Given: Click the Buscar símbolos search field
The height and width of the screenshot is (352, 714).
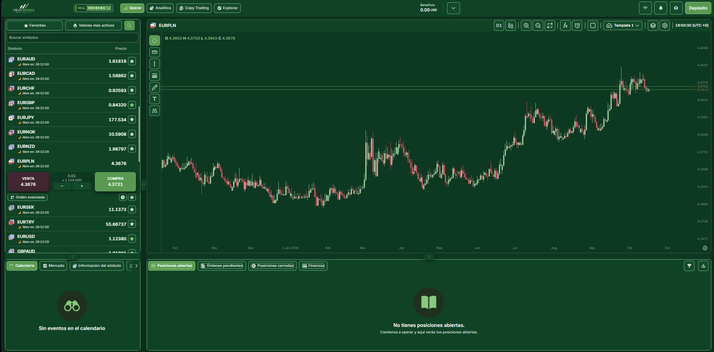Looking at the screenshot, I should (72, 38).
